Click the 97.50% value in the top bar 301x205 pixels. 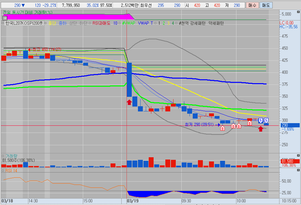coord(106,5)
